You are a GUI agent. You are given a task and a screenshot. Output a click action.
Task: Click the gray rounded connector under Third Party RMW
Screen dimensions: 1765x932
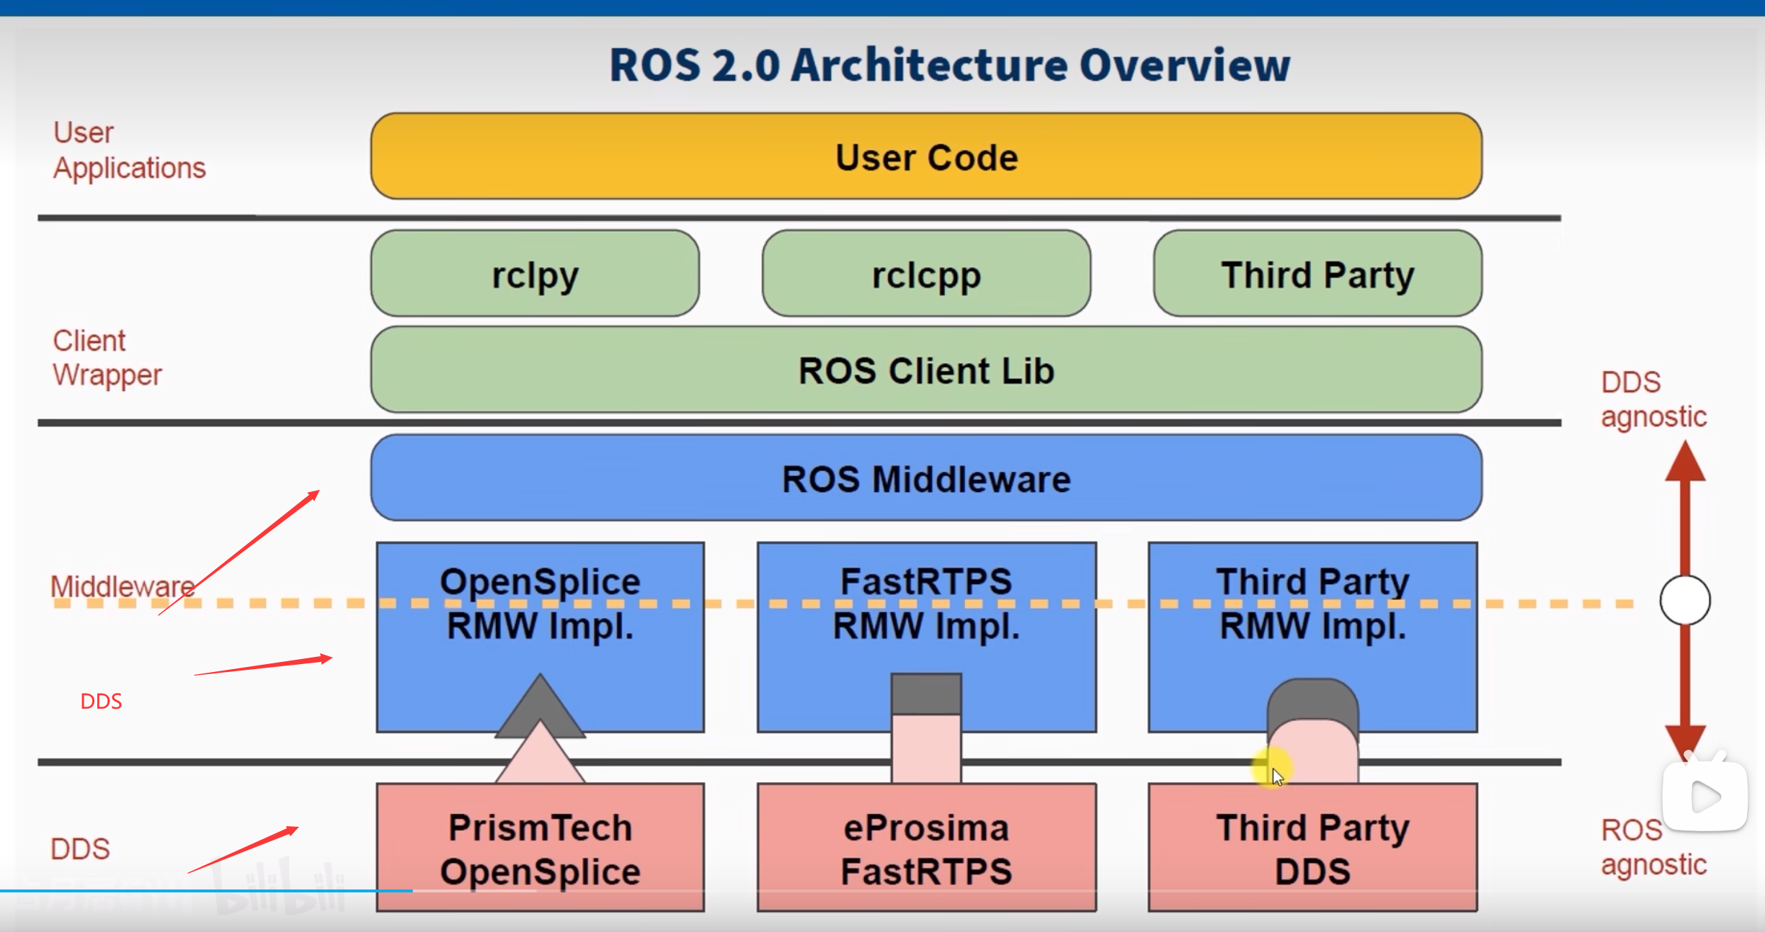(x=1312, y=700)
